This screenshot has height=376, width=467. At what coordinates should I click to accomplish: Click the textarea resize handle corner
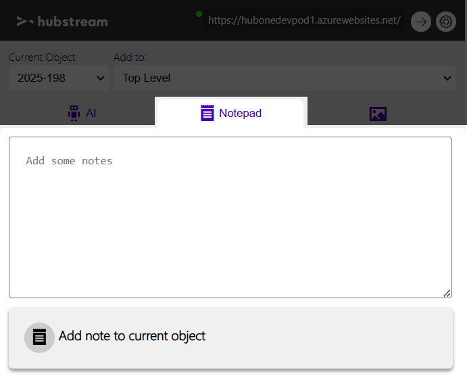pos(447,293)
